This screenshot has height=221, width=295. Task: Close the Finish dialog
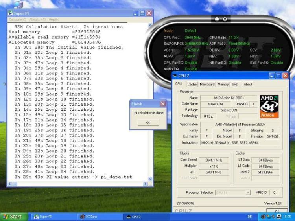click(163, 104)
